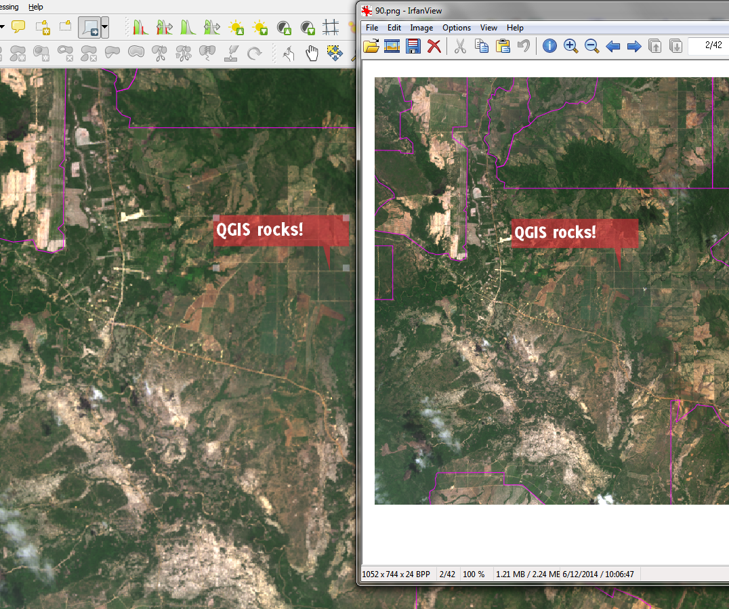The width and height of the screenshot is (729, 609).
Task: Decrease raster contrast in QGIS
Action: click(x=308, y=27)
